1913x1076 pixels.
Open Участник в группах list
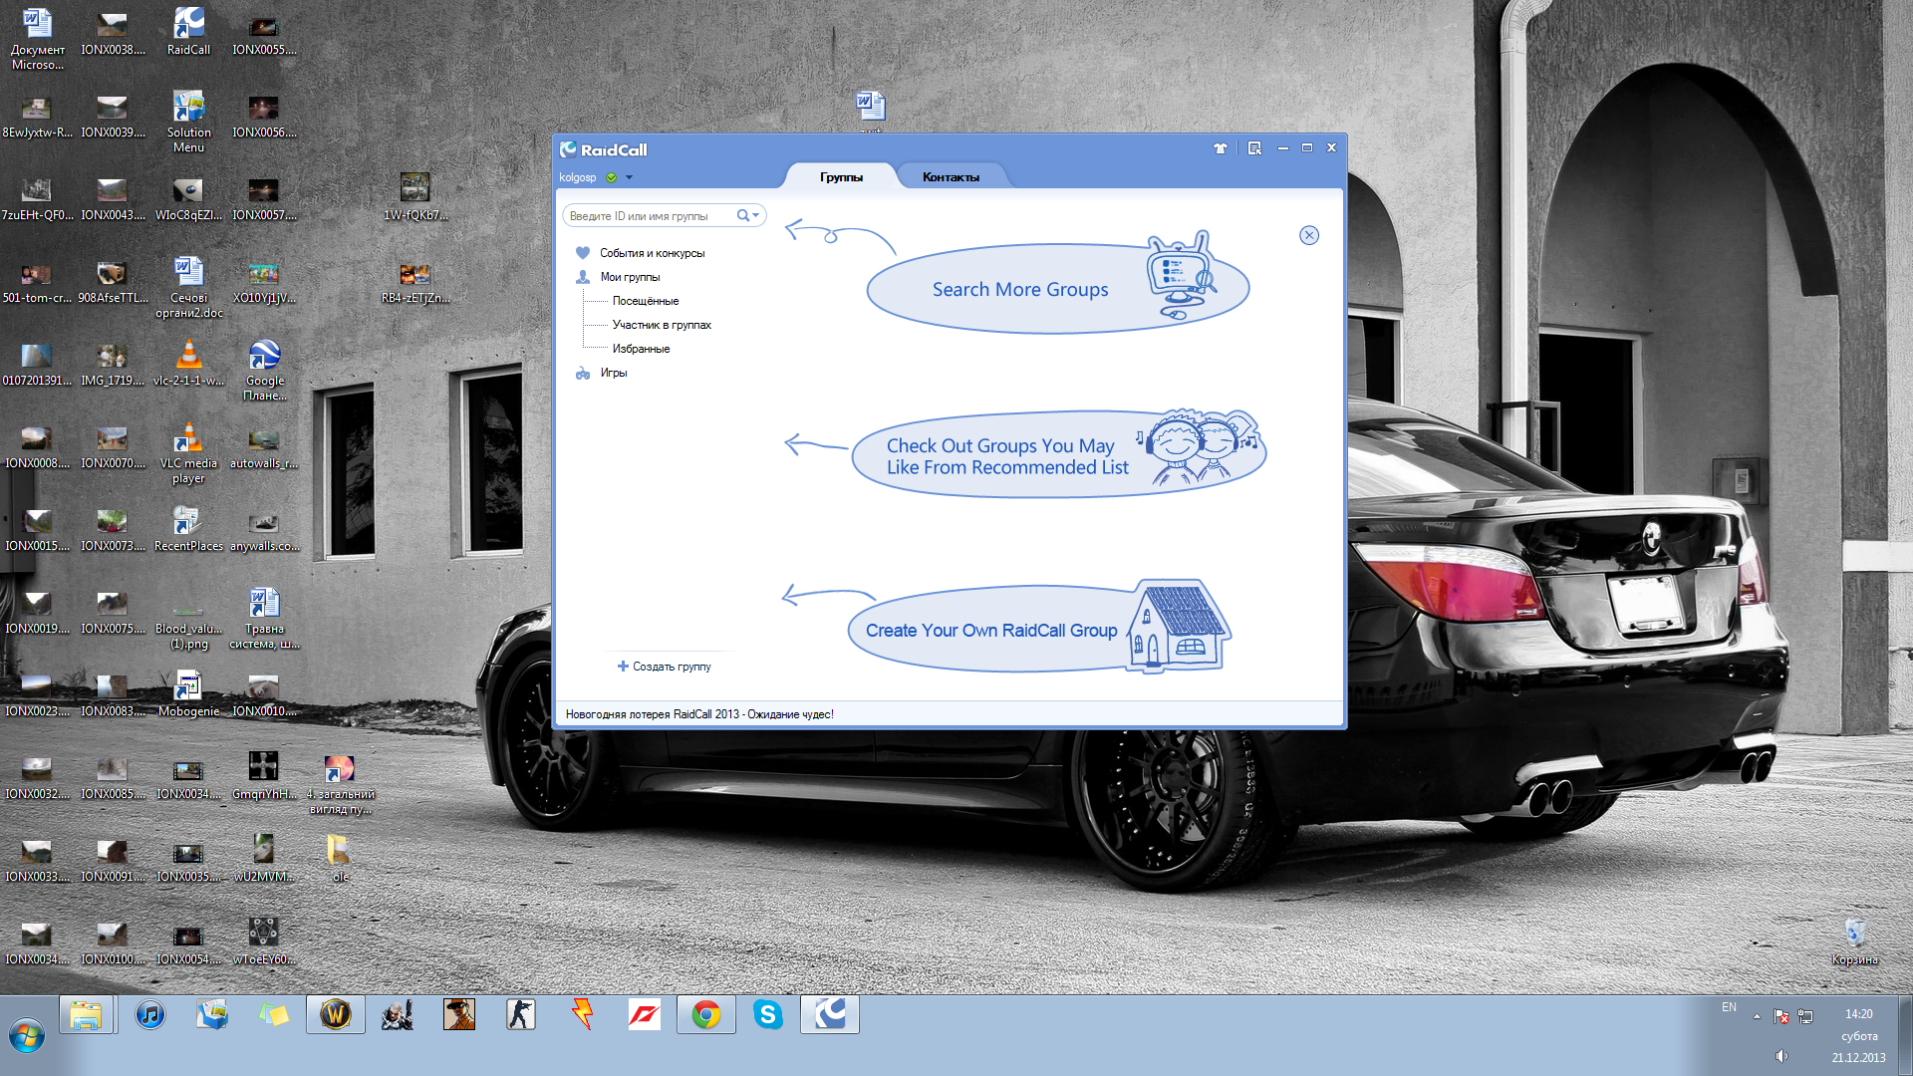(662, 325)
